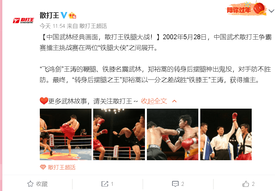Open the second photo of the knee strike
The image size is (275, 191).
point(119,134)
